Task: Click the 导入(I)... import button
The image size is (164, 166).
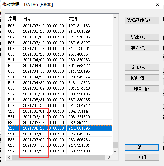Action: [x=142, y=48]
